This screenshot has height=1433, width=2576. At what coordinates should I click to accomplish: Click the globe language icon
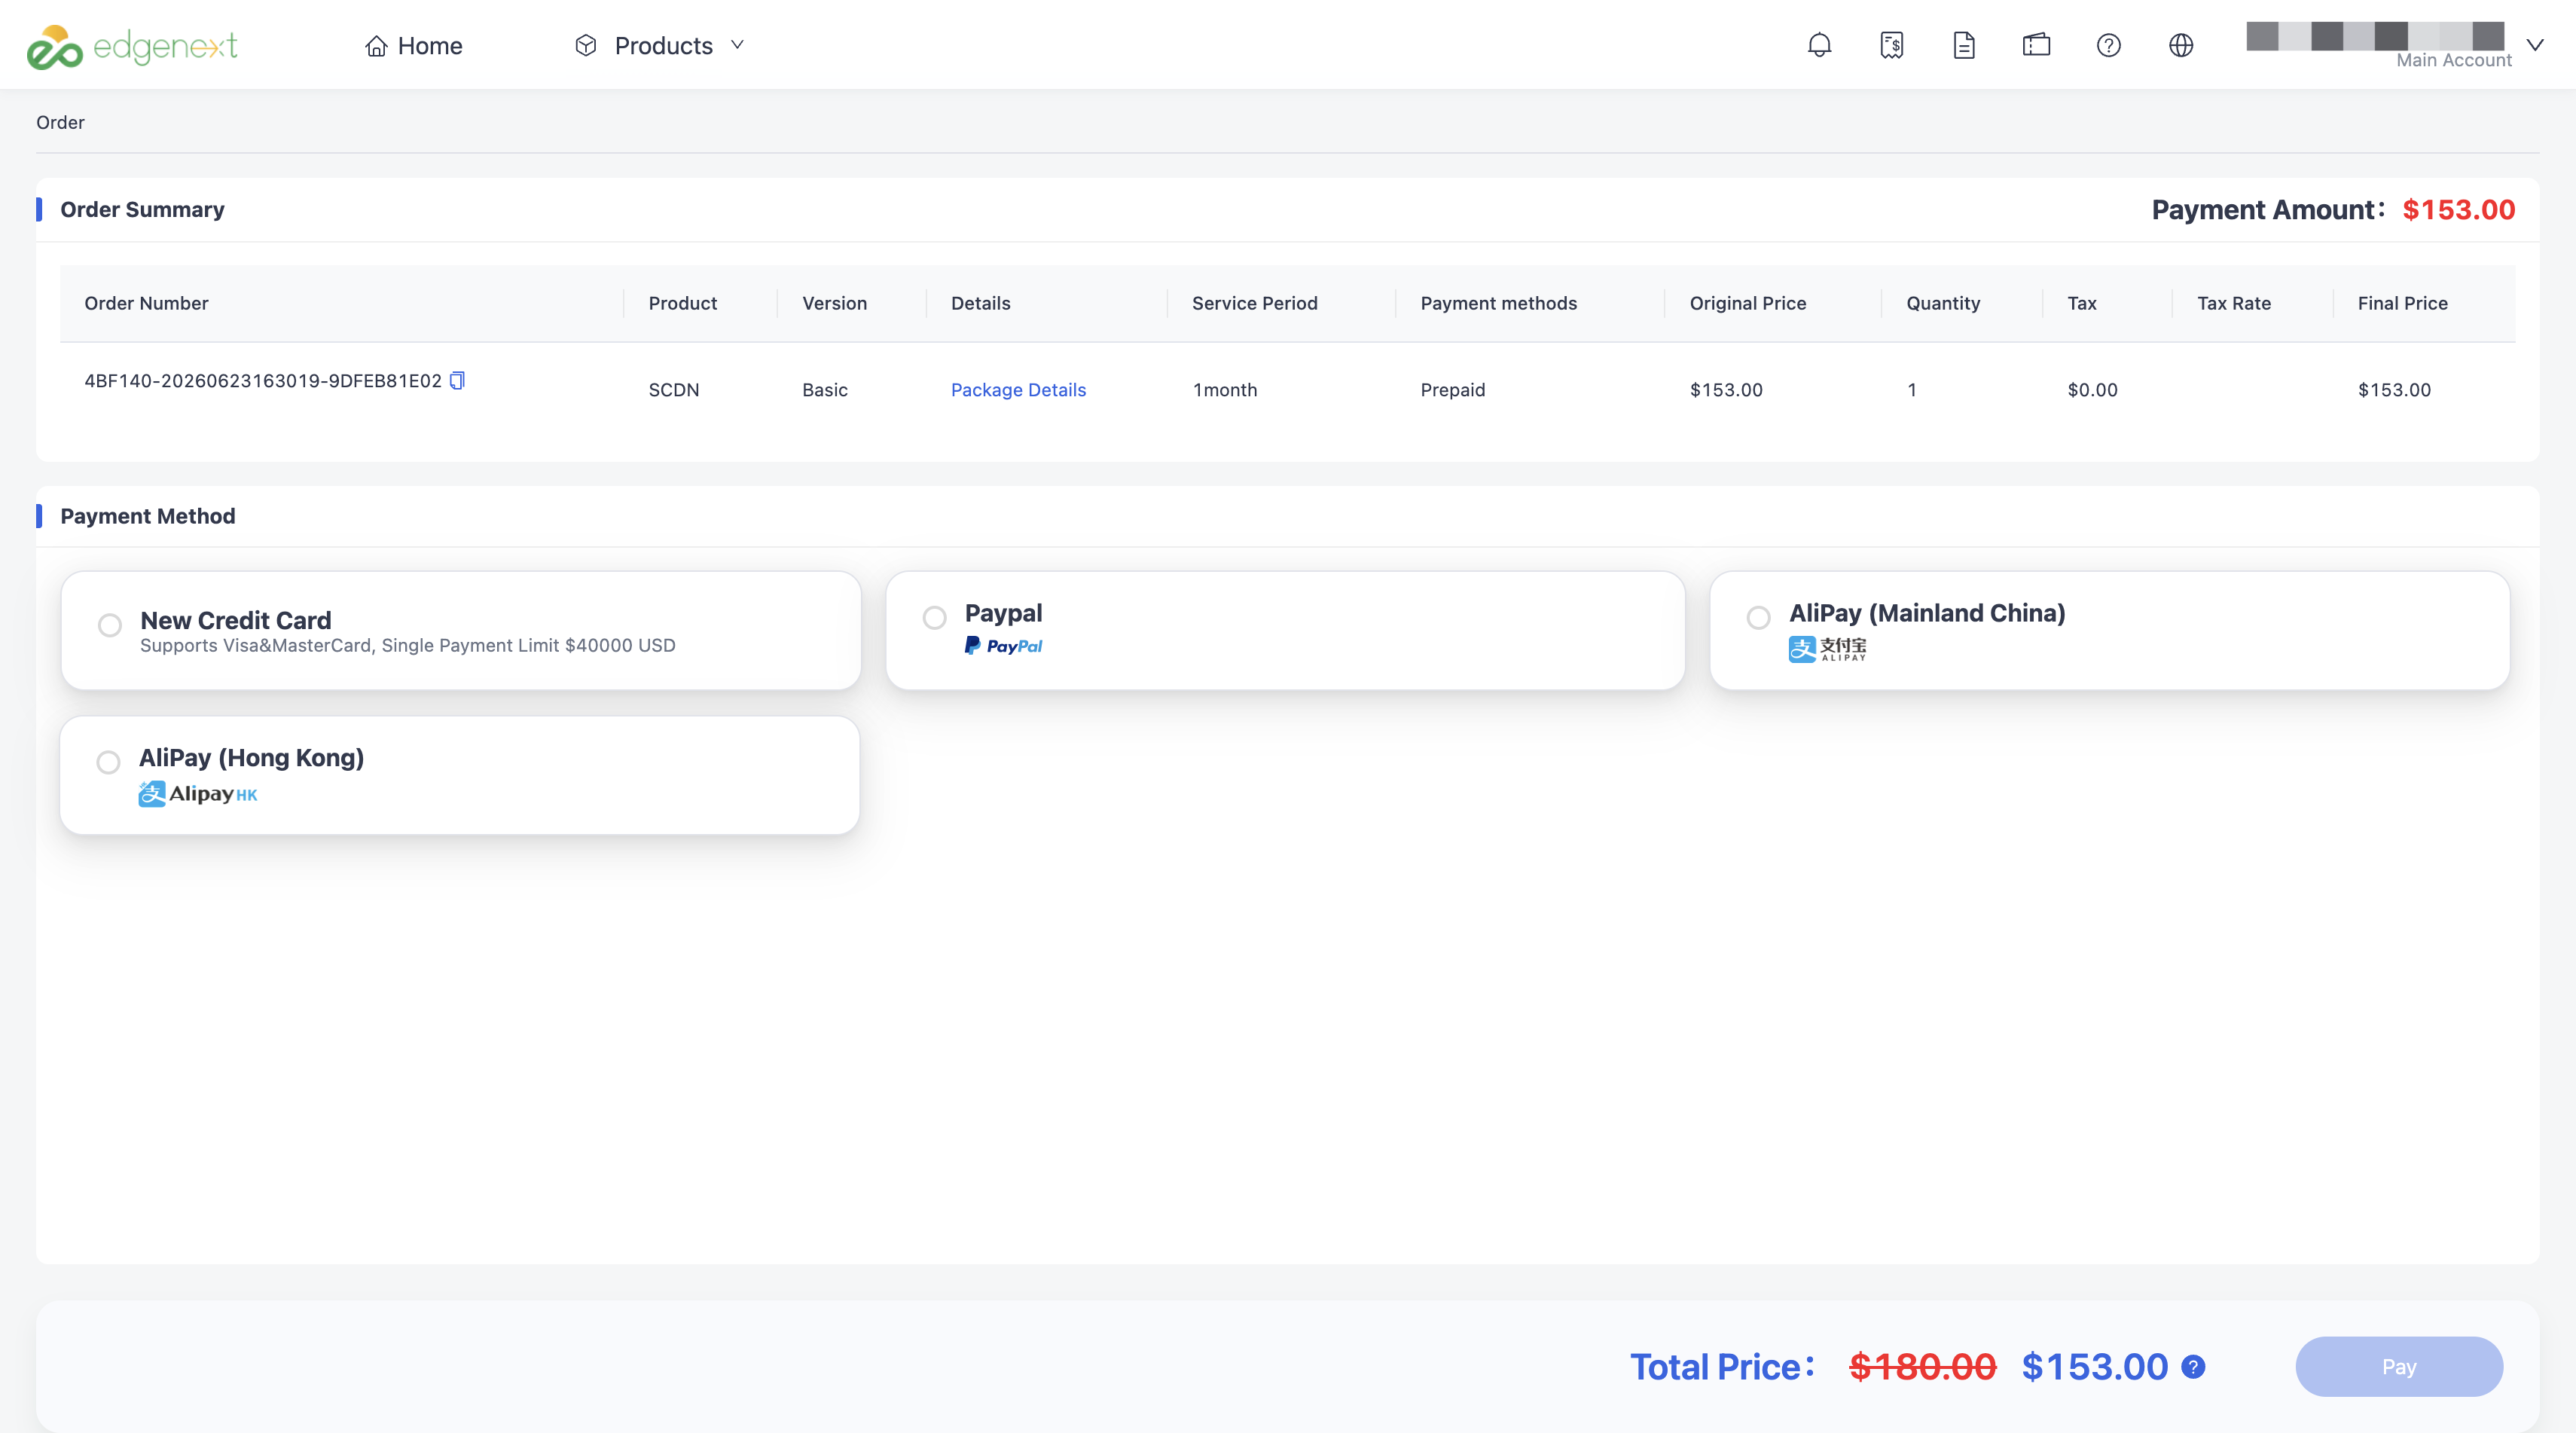tap(2181, 45)
